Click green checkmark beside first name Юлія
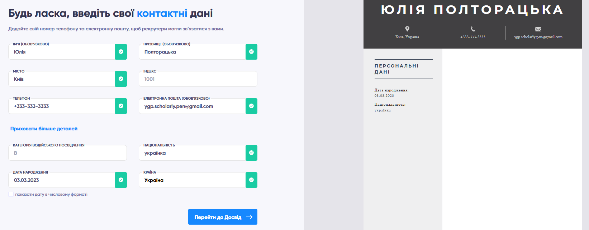The image size is (589, 230). 121,52
